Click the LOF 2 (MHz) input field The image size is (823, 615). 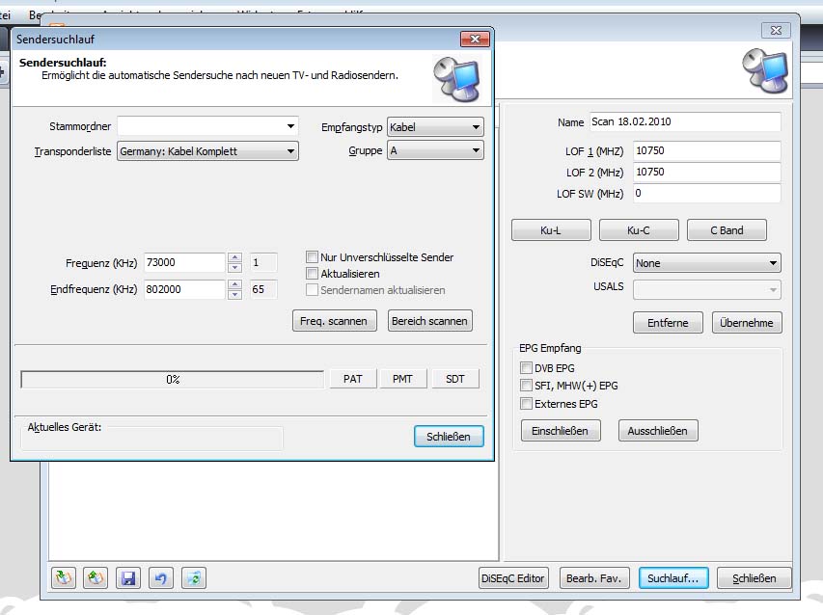click(707, 172)
